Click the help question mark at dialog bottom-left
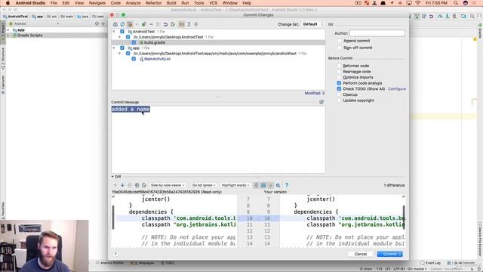483x272 pixels. pyautogui.click(x=115, y=254)
